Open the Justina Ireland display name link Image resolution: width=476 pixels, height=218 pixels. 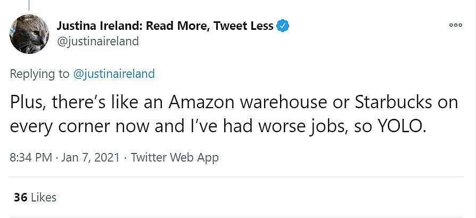165,26
